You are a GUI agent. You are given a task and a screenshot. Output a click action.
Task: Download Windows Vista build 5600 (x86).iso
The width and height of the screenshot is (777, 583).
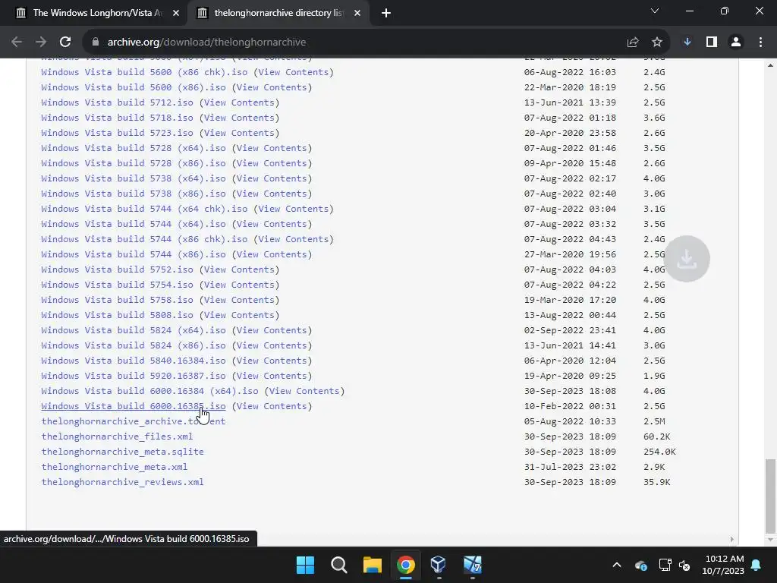[x=134, y=87]
